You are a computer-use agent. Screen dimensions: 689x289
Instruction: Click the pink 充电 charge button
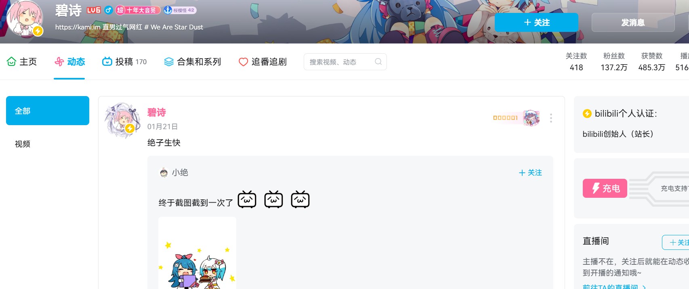(x=605, y=188)
